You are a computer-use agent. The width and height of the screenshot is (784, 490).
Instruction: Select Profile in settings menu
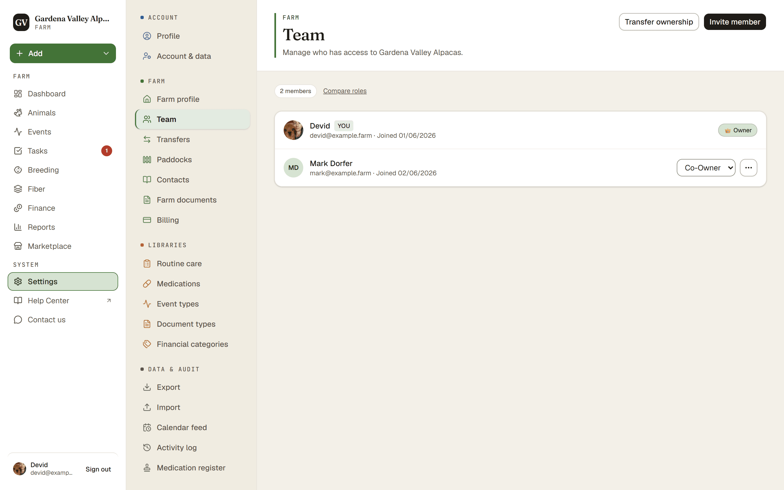click(x=192, y=36)
